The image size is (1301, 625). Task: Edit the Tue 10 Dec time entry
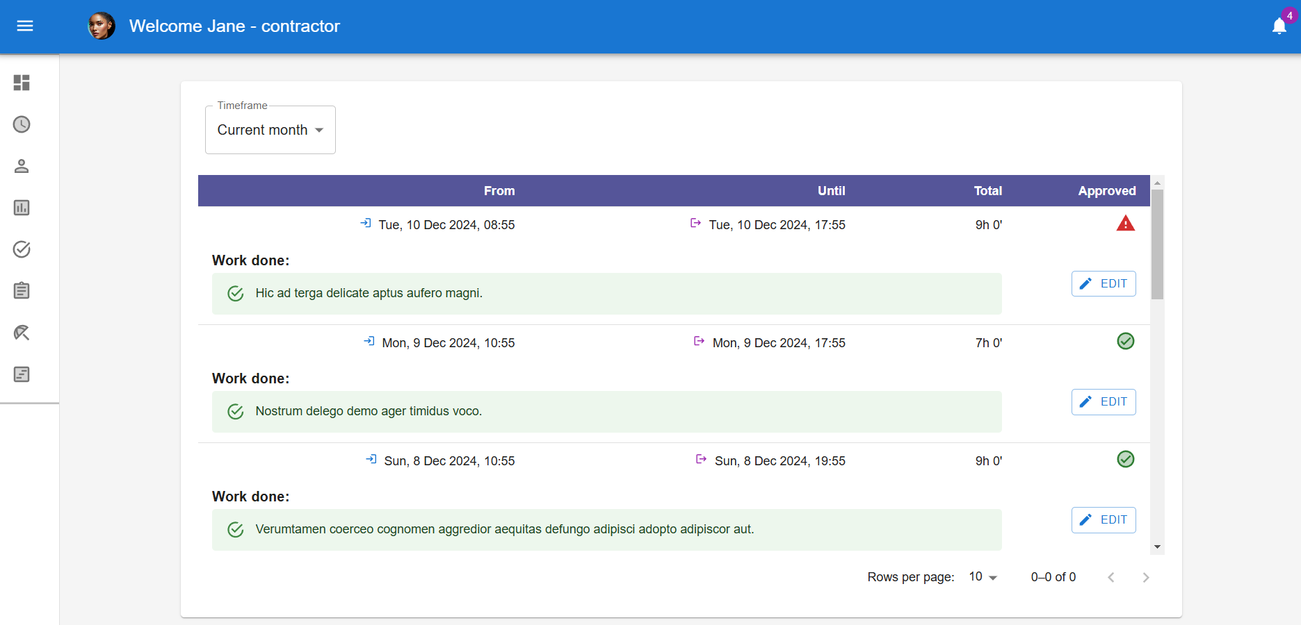pyautogui.click(x=1104, y=283)
